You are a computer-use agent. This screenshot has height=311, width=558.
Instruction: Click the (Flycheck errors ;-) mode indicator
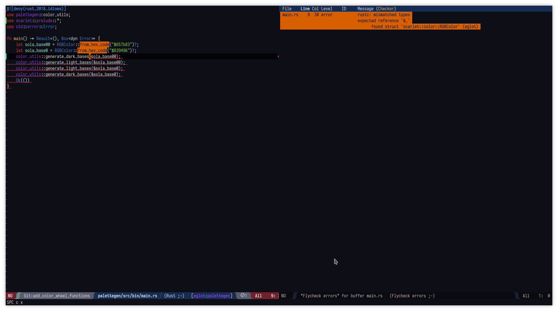412,296
